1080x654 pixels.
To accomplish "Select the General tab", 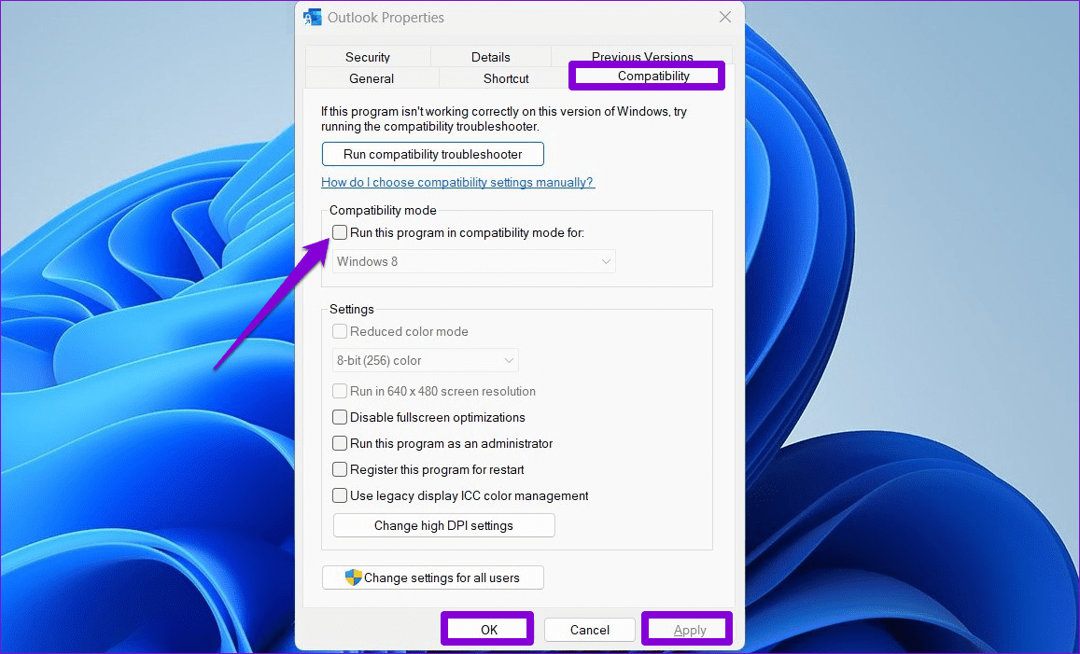I will [x=372, y=78].
